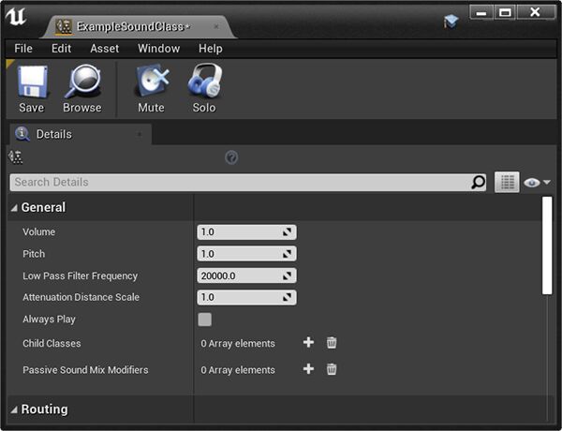The image size is (562, 431).
Task: Click the Volume field spin arrow
Action: coord(287,232)
